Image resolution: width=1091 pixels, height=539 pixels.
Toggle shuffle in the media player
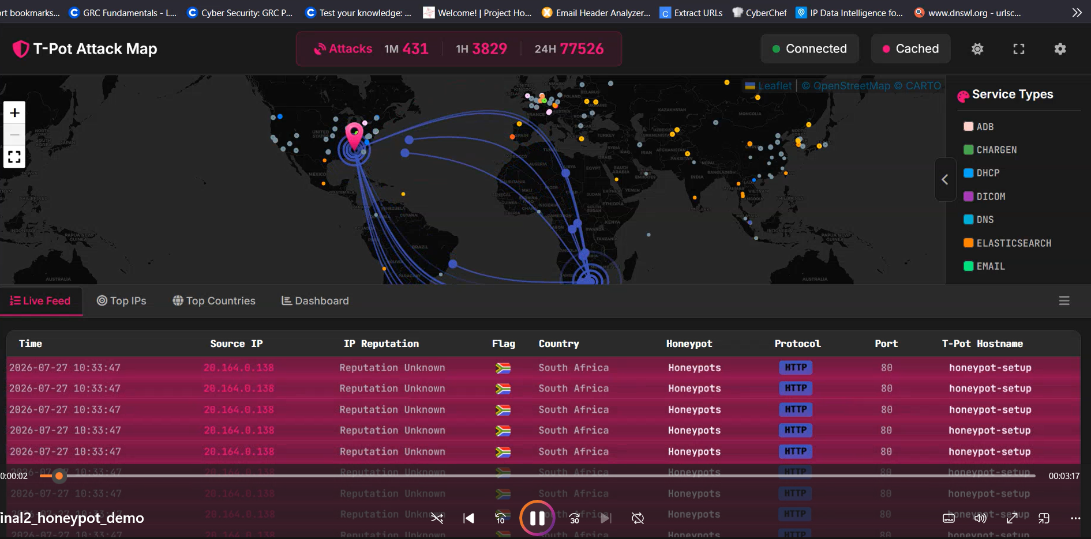[x=437, y=518]
